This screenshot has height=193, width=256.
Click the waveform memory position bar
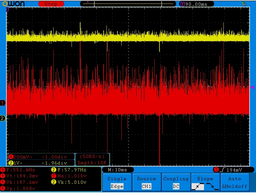[x=128, y=4]
